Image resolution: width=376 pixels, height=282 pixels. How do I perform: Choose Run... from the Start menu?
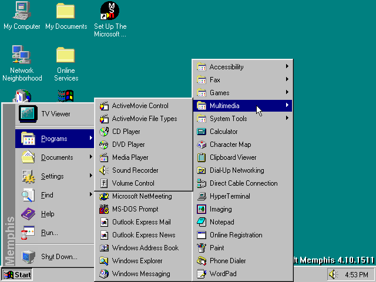tap(55, 233)
